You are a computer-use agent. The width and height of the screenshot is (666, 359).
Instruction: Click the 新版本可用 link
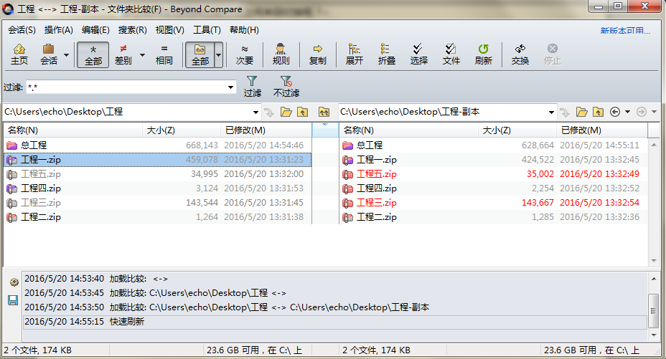625,31
